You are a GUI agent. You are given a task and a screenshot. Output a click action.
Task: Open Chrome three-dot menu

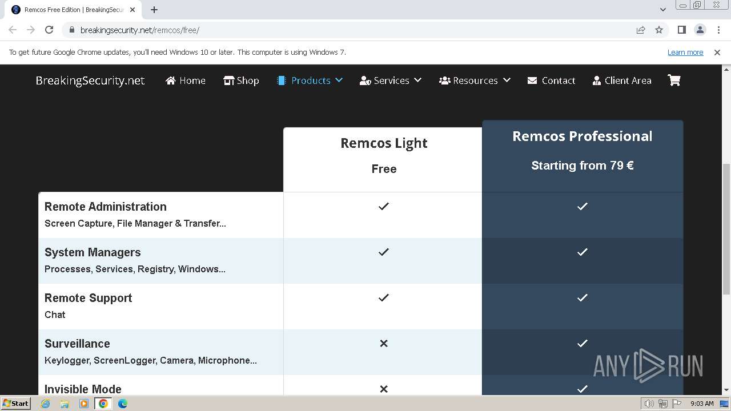(x=718, y=30)
